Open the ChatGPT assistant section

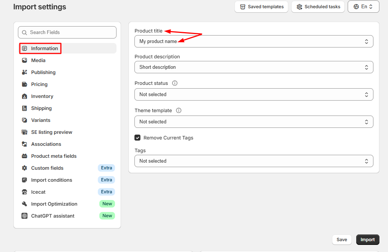67,216
